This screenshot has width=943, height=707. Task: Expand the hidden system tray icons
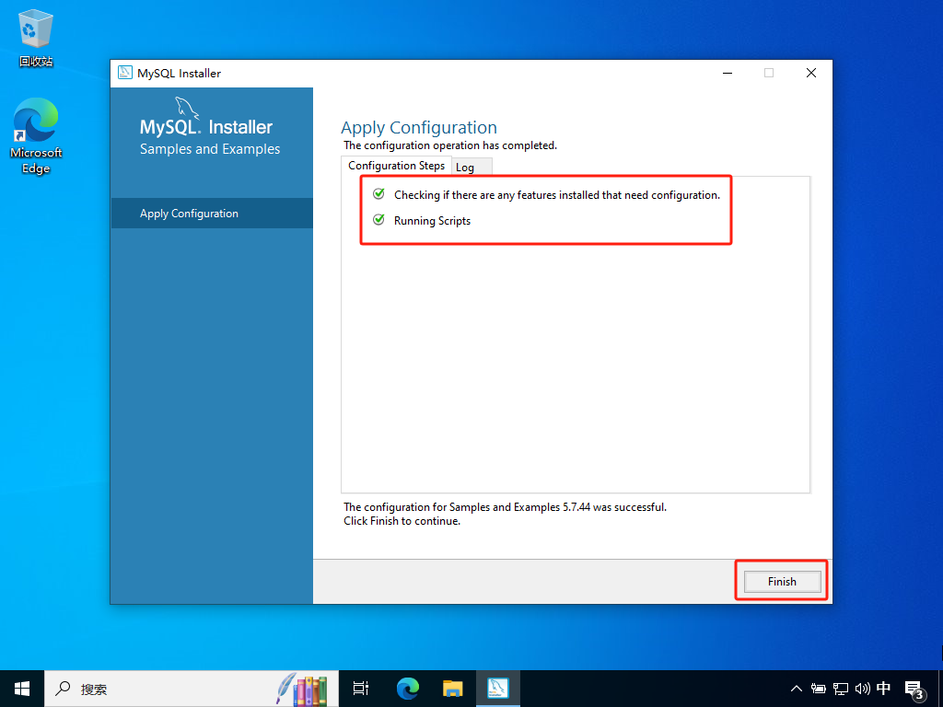(x=797, y=689)
